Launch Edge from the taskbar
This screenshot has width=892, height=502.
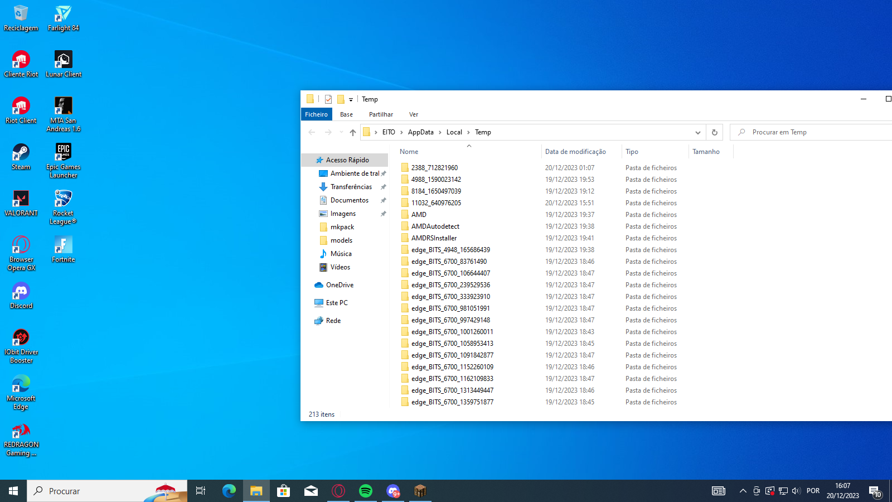(229, 491)
